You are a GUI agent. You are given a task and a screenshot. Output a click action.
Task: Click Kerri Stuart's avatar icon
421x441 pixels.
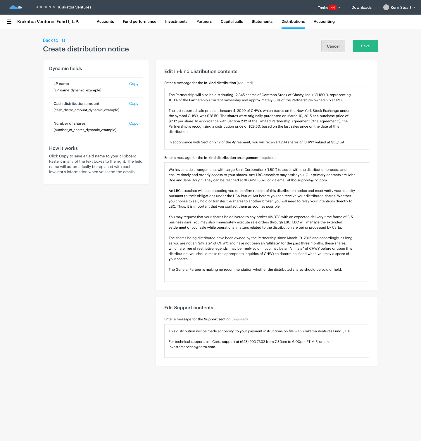386,7
